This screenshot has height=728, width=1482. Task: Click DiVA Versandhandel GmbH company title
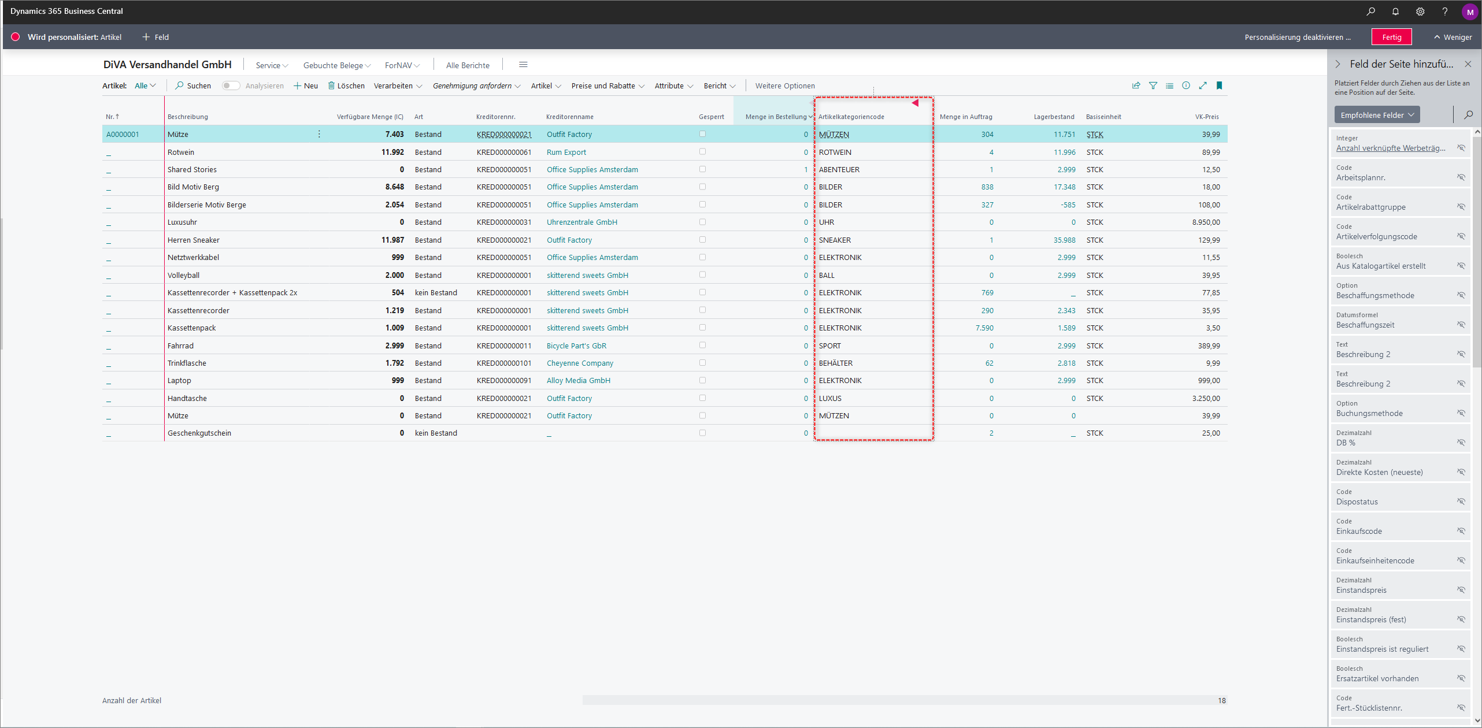[168, 65]
